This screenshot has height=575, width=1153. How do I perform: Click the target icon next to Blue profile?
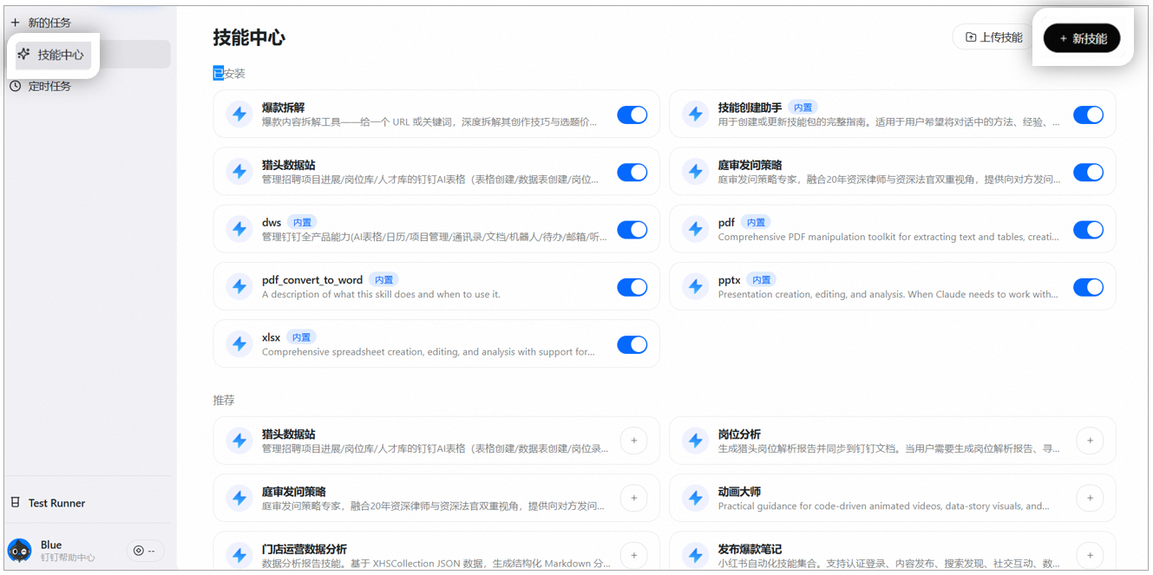coord(139,551)
